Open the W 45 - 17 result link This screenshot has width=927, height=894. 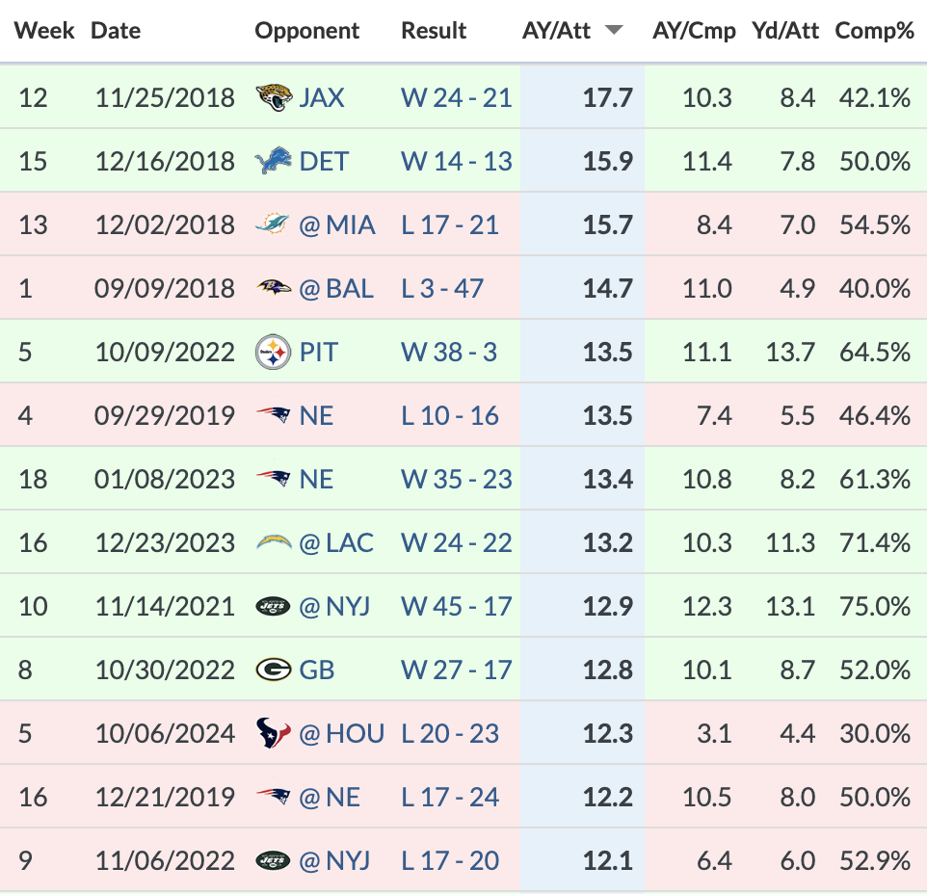tap(457, 606)
